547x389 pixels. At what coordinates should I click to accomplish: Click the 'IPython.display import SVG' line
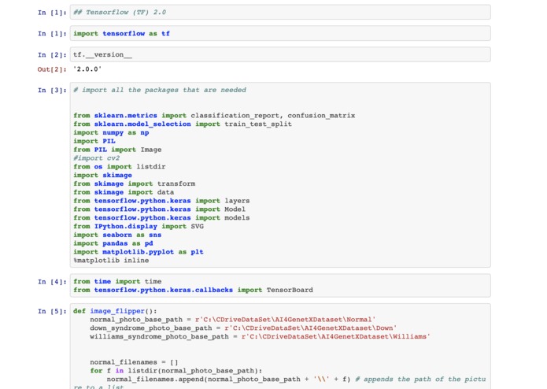click(x=139, y=227)
